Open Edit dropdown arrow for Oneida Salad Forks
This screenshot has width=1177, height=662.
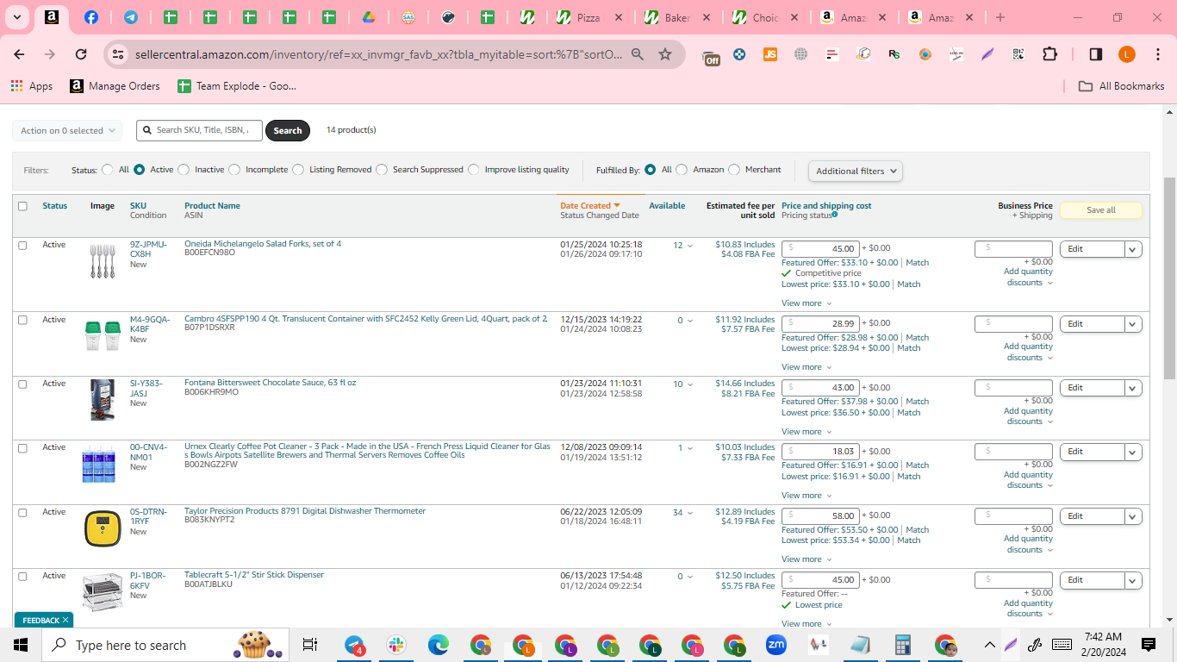(1133, 249)
